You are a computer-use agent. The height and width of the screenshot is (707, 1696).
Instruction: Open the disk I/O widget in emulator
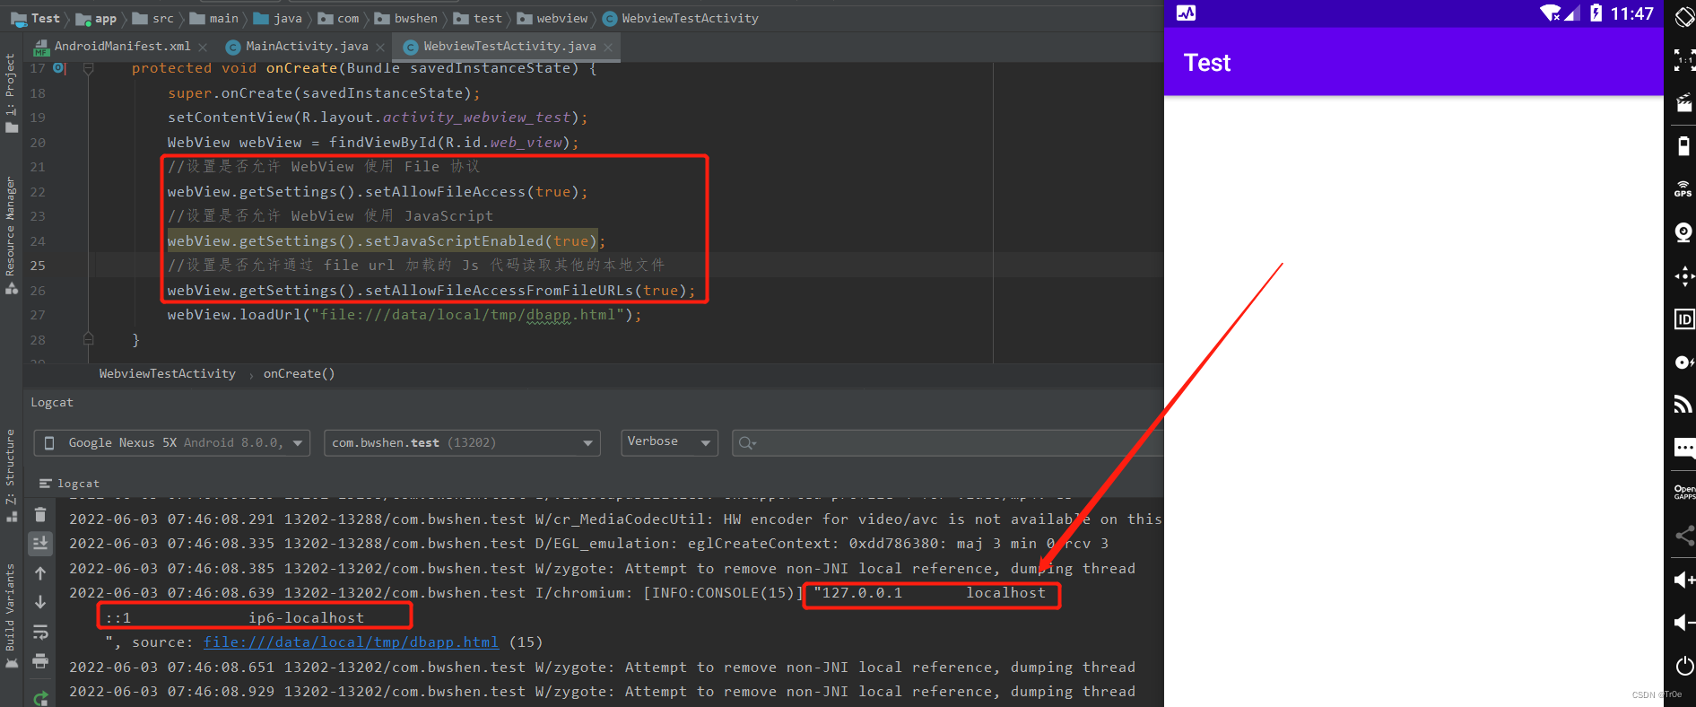click(x=1684, y=362)
